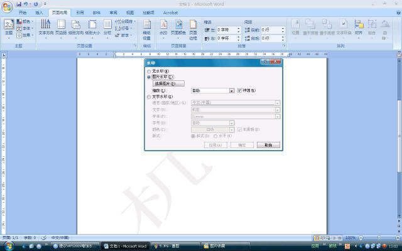Image resolution: width=402 pixels, height=251 pixels.
Task: Click the zoom out minus button
Action: [x=361, y=238]
